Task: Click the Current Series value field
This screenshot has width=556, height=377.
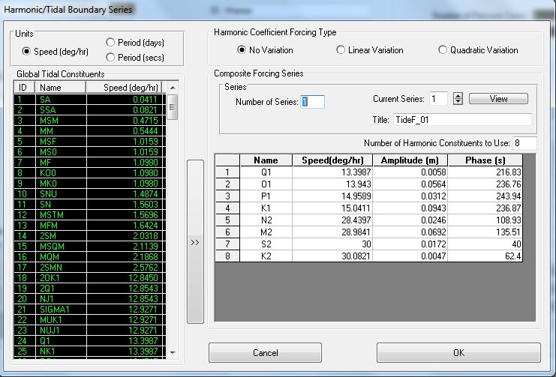Action: pyautogui.click(x=438, y=99)
